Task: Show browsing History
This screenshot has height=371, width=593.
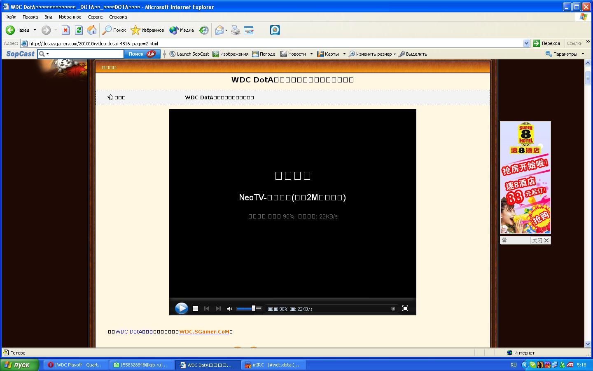Action: pyautogui.click(x=203, y=30)
